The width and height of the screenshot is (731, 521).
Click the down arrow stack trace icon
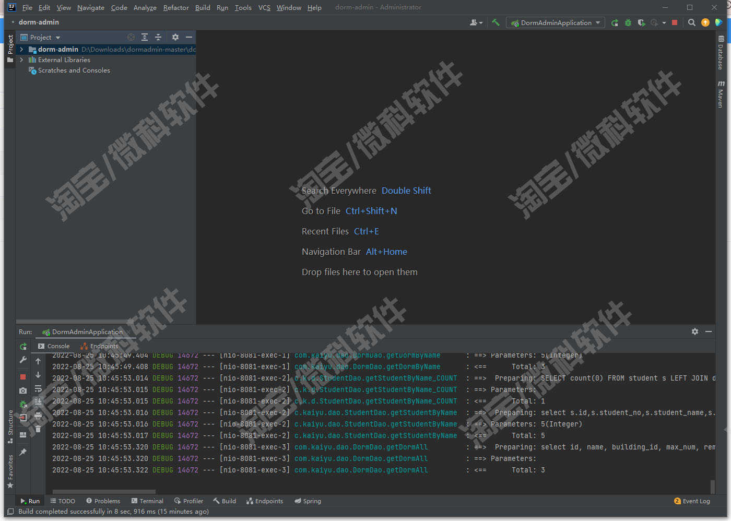38,375
